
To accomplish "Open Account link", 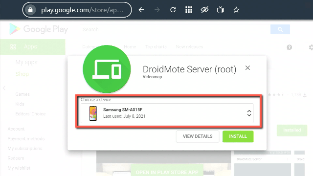I will click(16, 129).
